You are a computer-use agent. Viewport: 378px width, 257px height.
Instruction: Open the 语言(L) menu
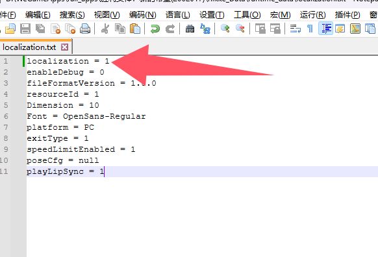(178, 15)
